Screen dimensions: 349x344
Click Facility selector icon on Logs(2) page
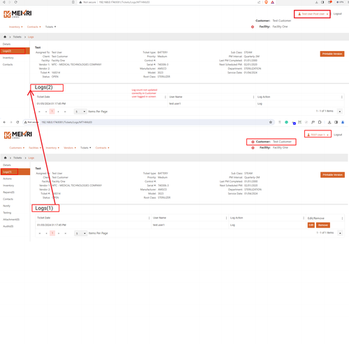click(253, 27)
